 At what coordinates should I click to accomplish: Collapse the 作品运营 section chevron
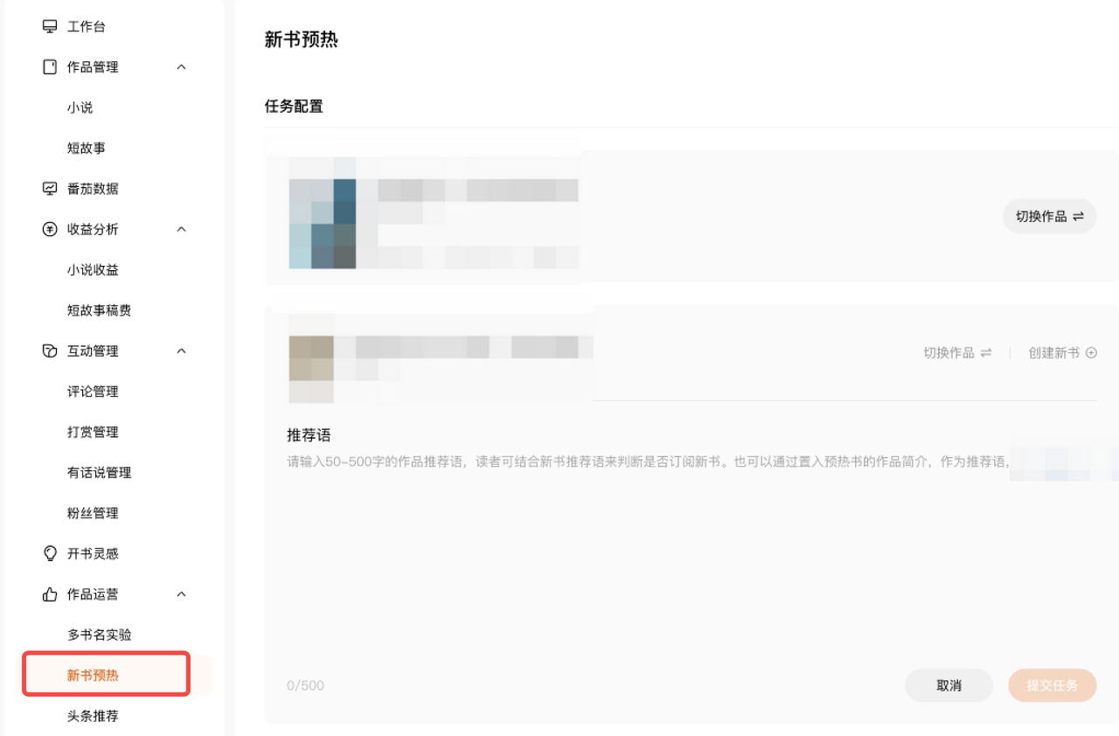click(182, 594)
